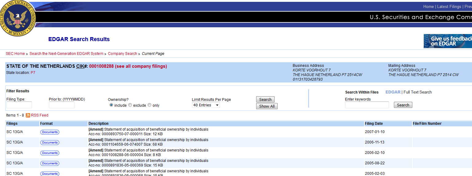Open Documents for the 2007-01-10 filing

click(50, 132)
